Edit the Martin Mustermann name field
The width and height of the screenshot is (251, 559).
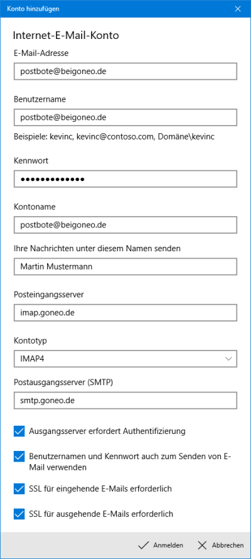tap(125, 267)
